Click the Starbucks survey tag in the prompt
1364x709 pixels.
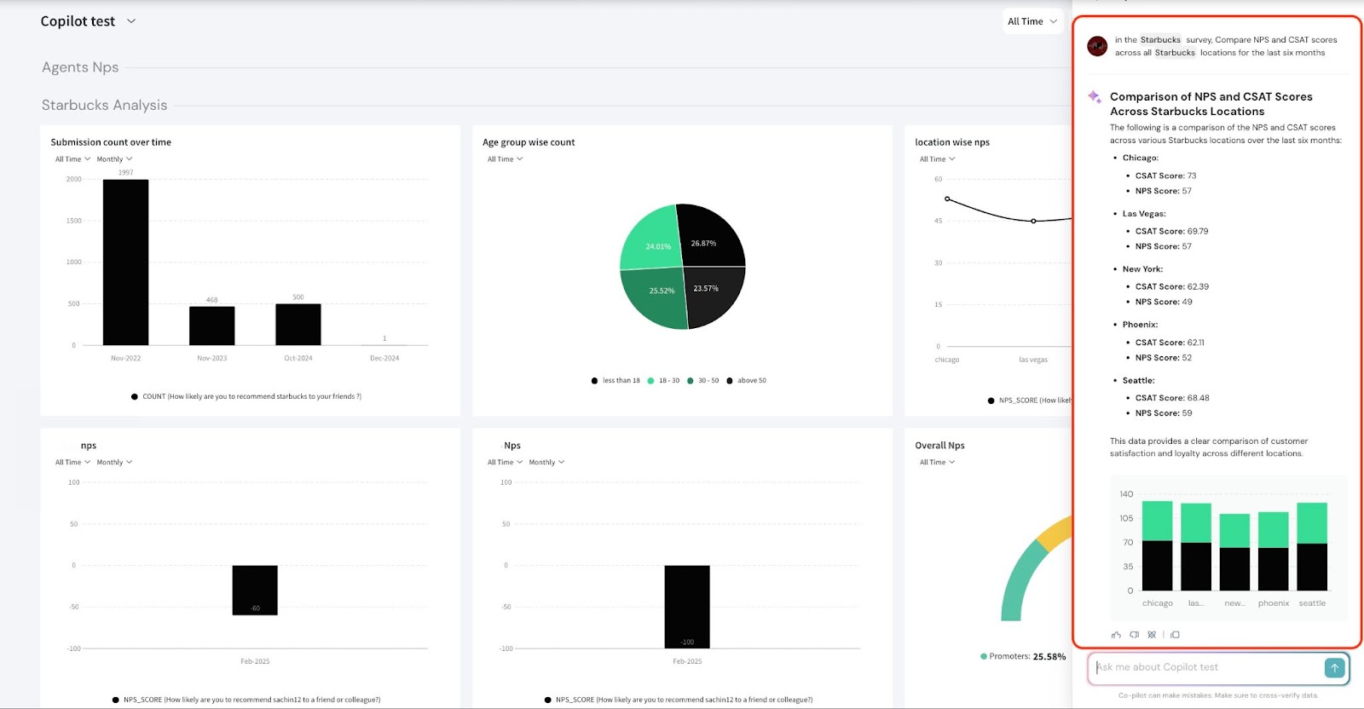[1160, 40]
